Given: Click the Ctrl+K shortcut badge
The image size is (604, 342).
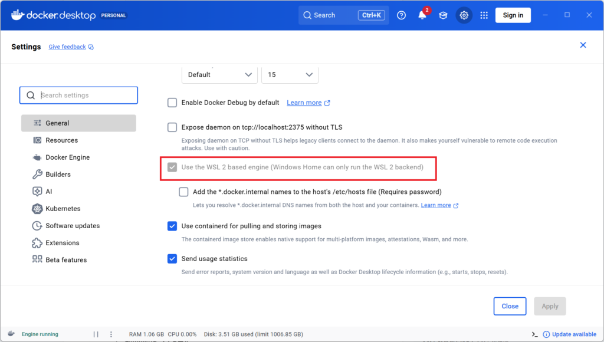Looking at the screenshot, I should tap(372, 15).
